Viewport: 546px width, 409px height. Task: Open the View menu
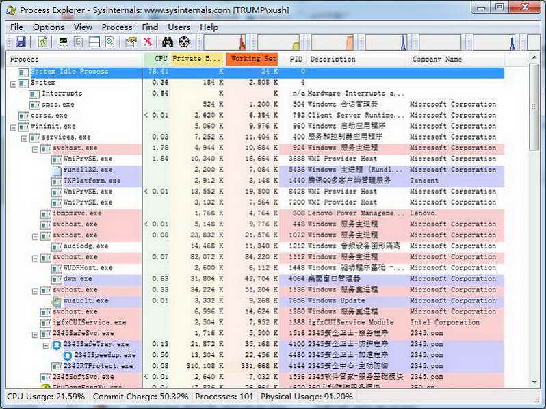[x=83, y=27]
